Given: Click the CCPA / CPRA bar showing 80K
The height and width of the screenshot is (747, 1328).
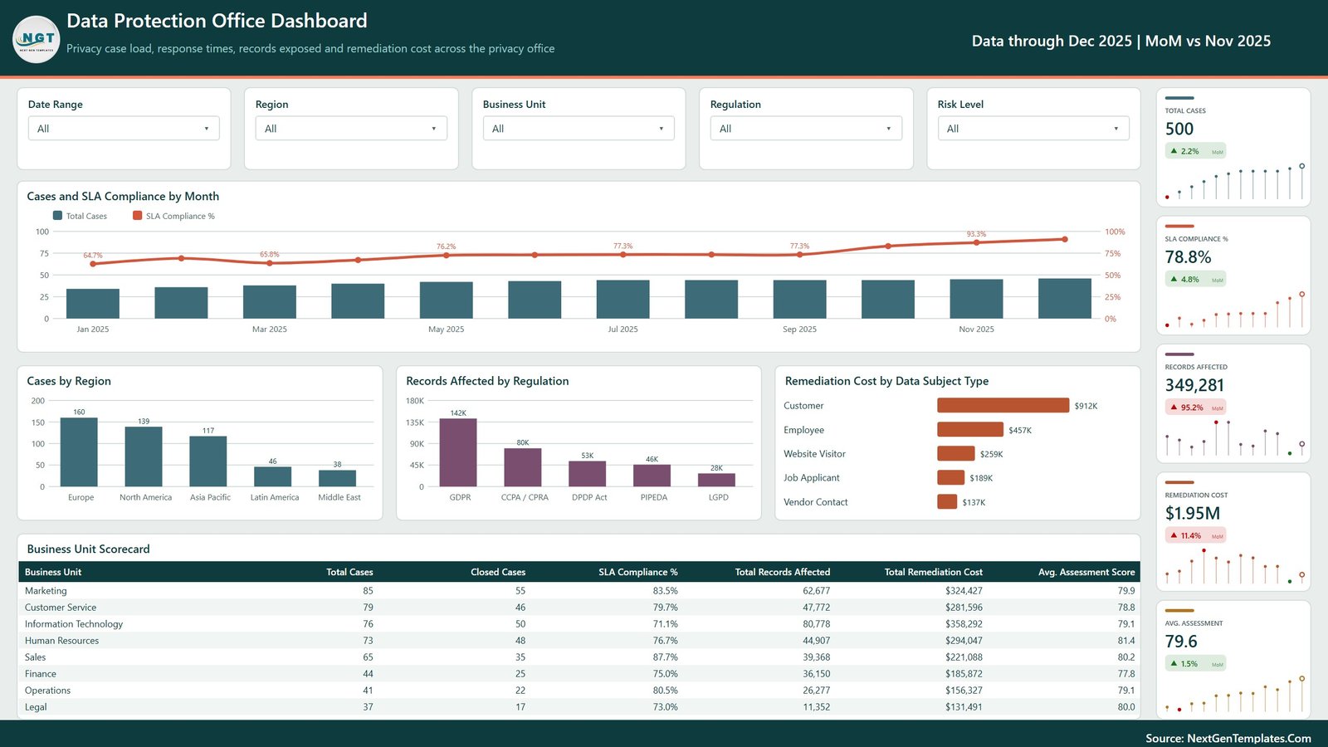Looking at the screenshot, I should (x=523, y=467).
